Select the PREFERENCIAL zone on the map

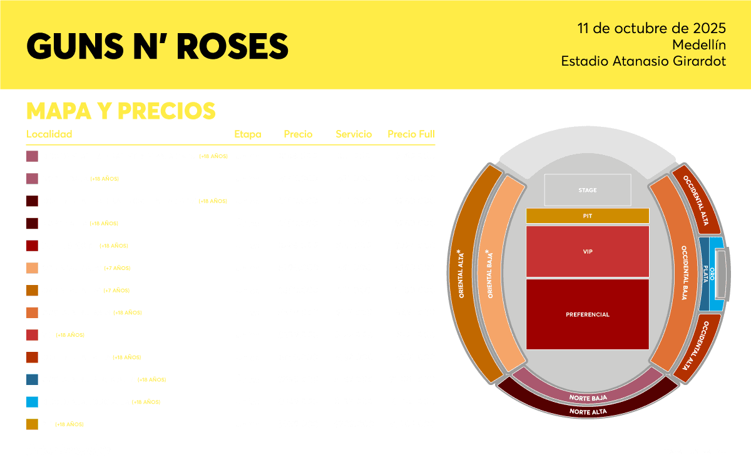587,314
